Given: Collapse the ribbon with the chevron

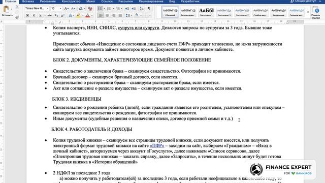Looking at the screenshot, I should click(x=320, y=1).
